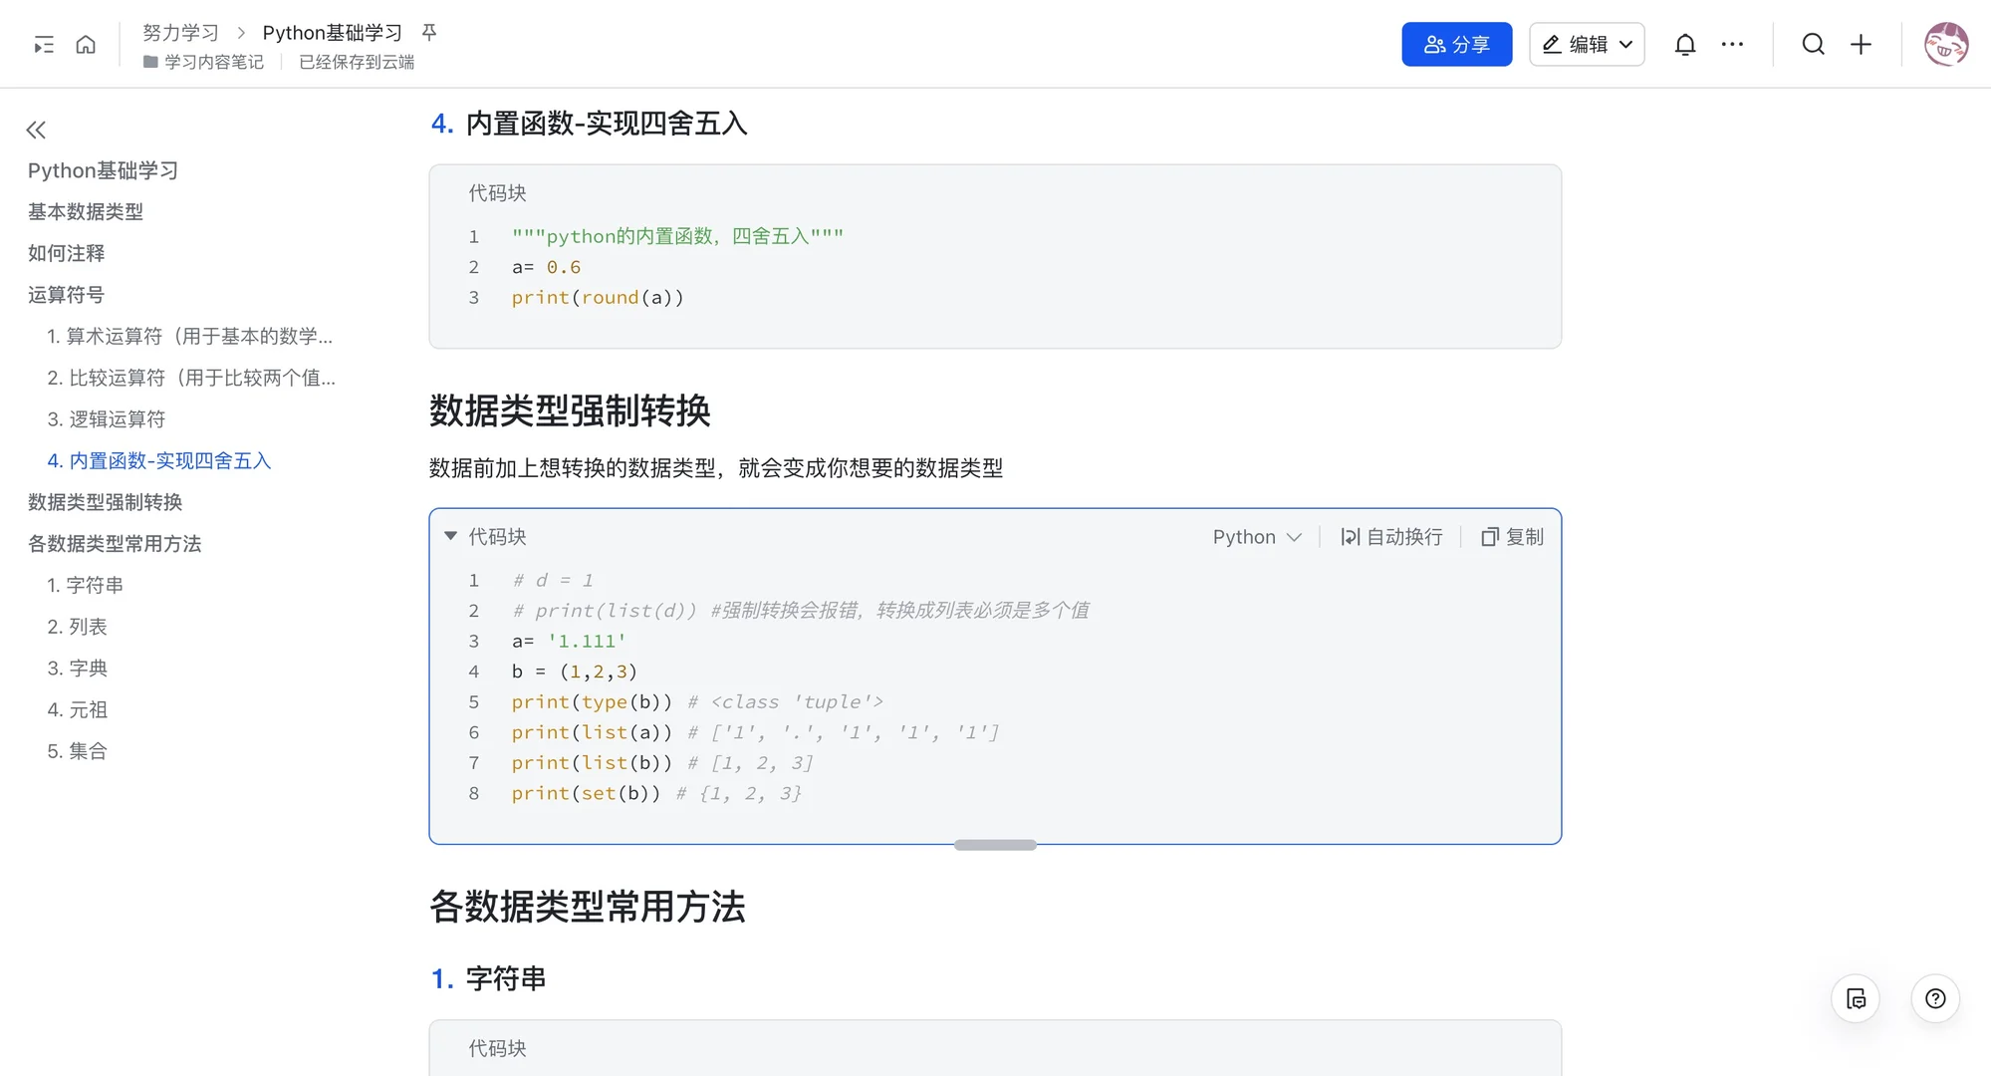Create new document with the plus icon
This screenshot has width=1991, height=1076.
pos(1862,44)
